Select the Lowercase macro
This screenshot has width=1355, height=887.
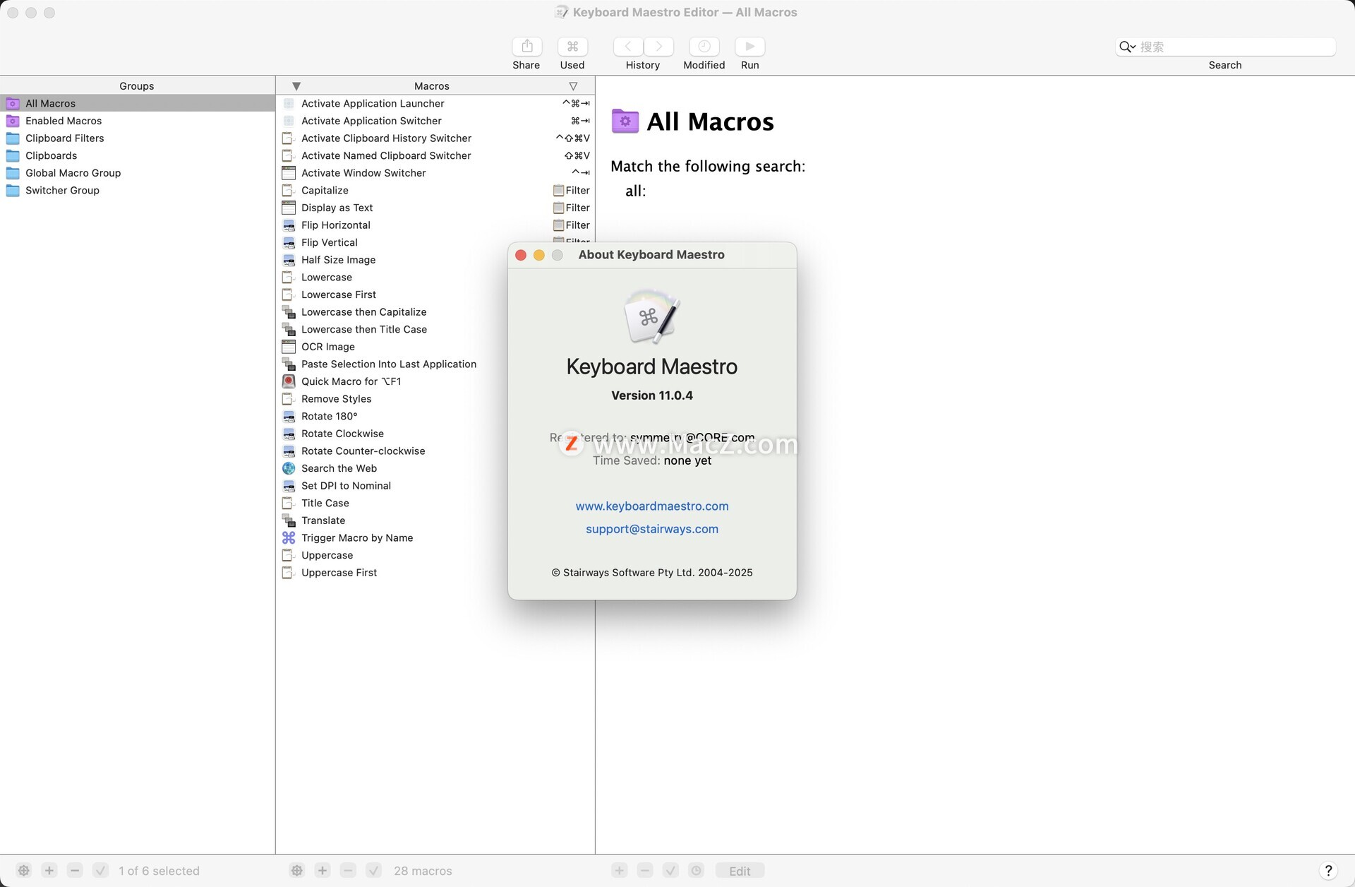coord(392,278)
